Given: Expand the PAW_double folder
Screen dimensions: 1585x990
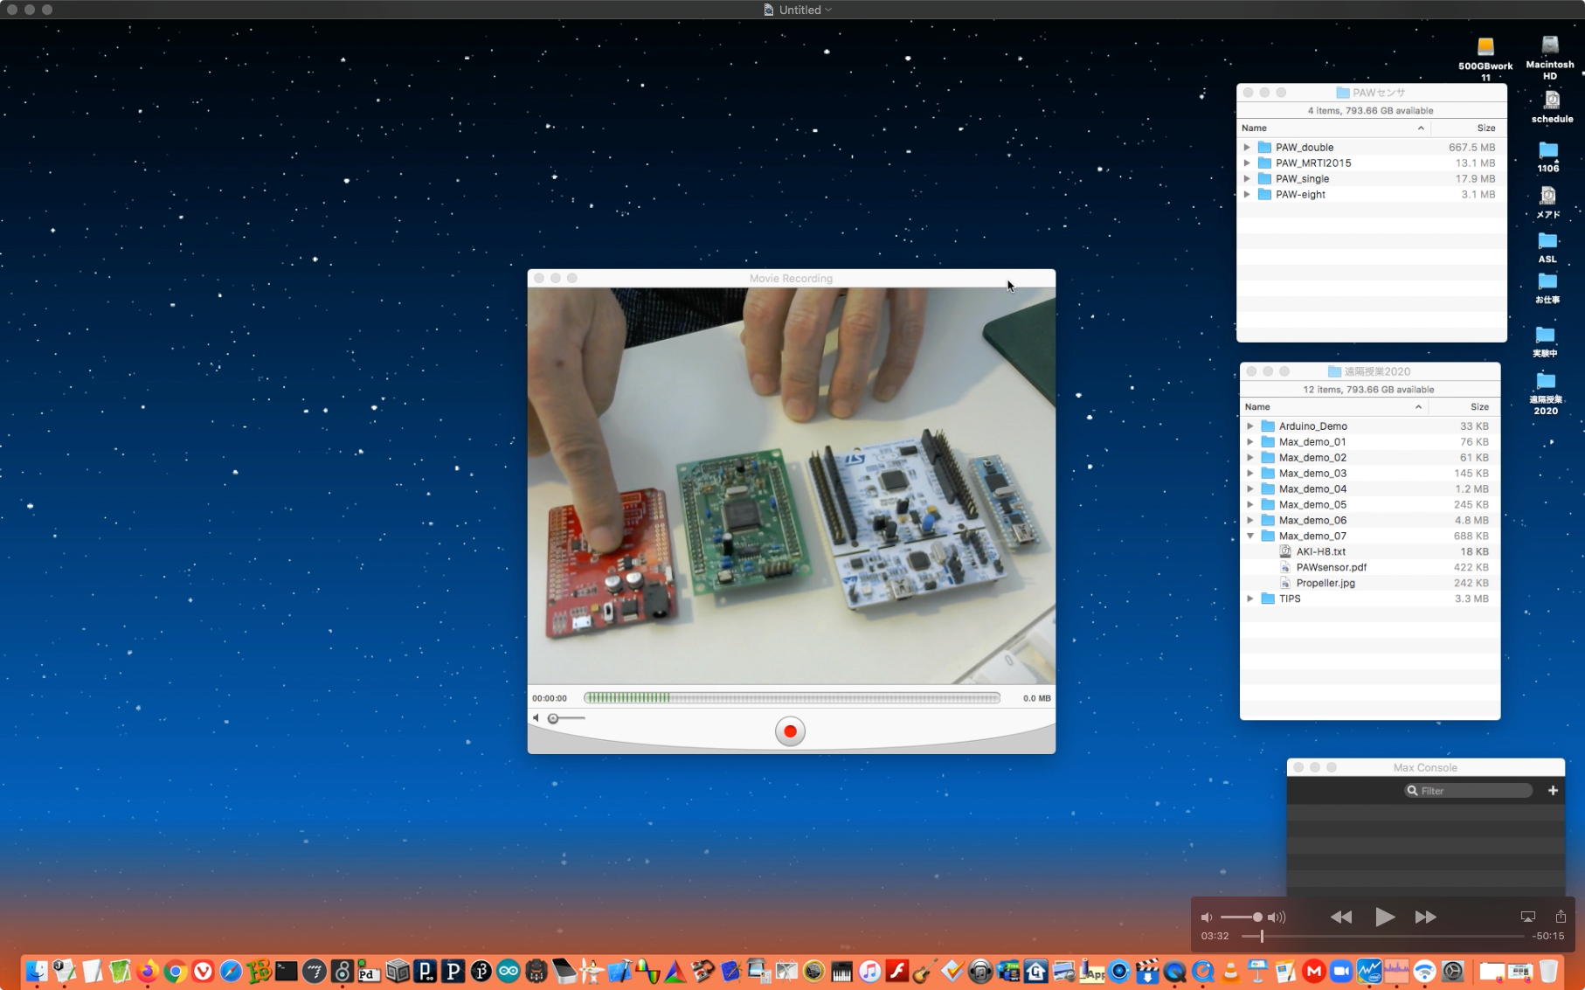Looking at the screenshot, I should 1247,148.
